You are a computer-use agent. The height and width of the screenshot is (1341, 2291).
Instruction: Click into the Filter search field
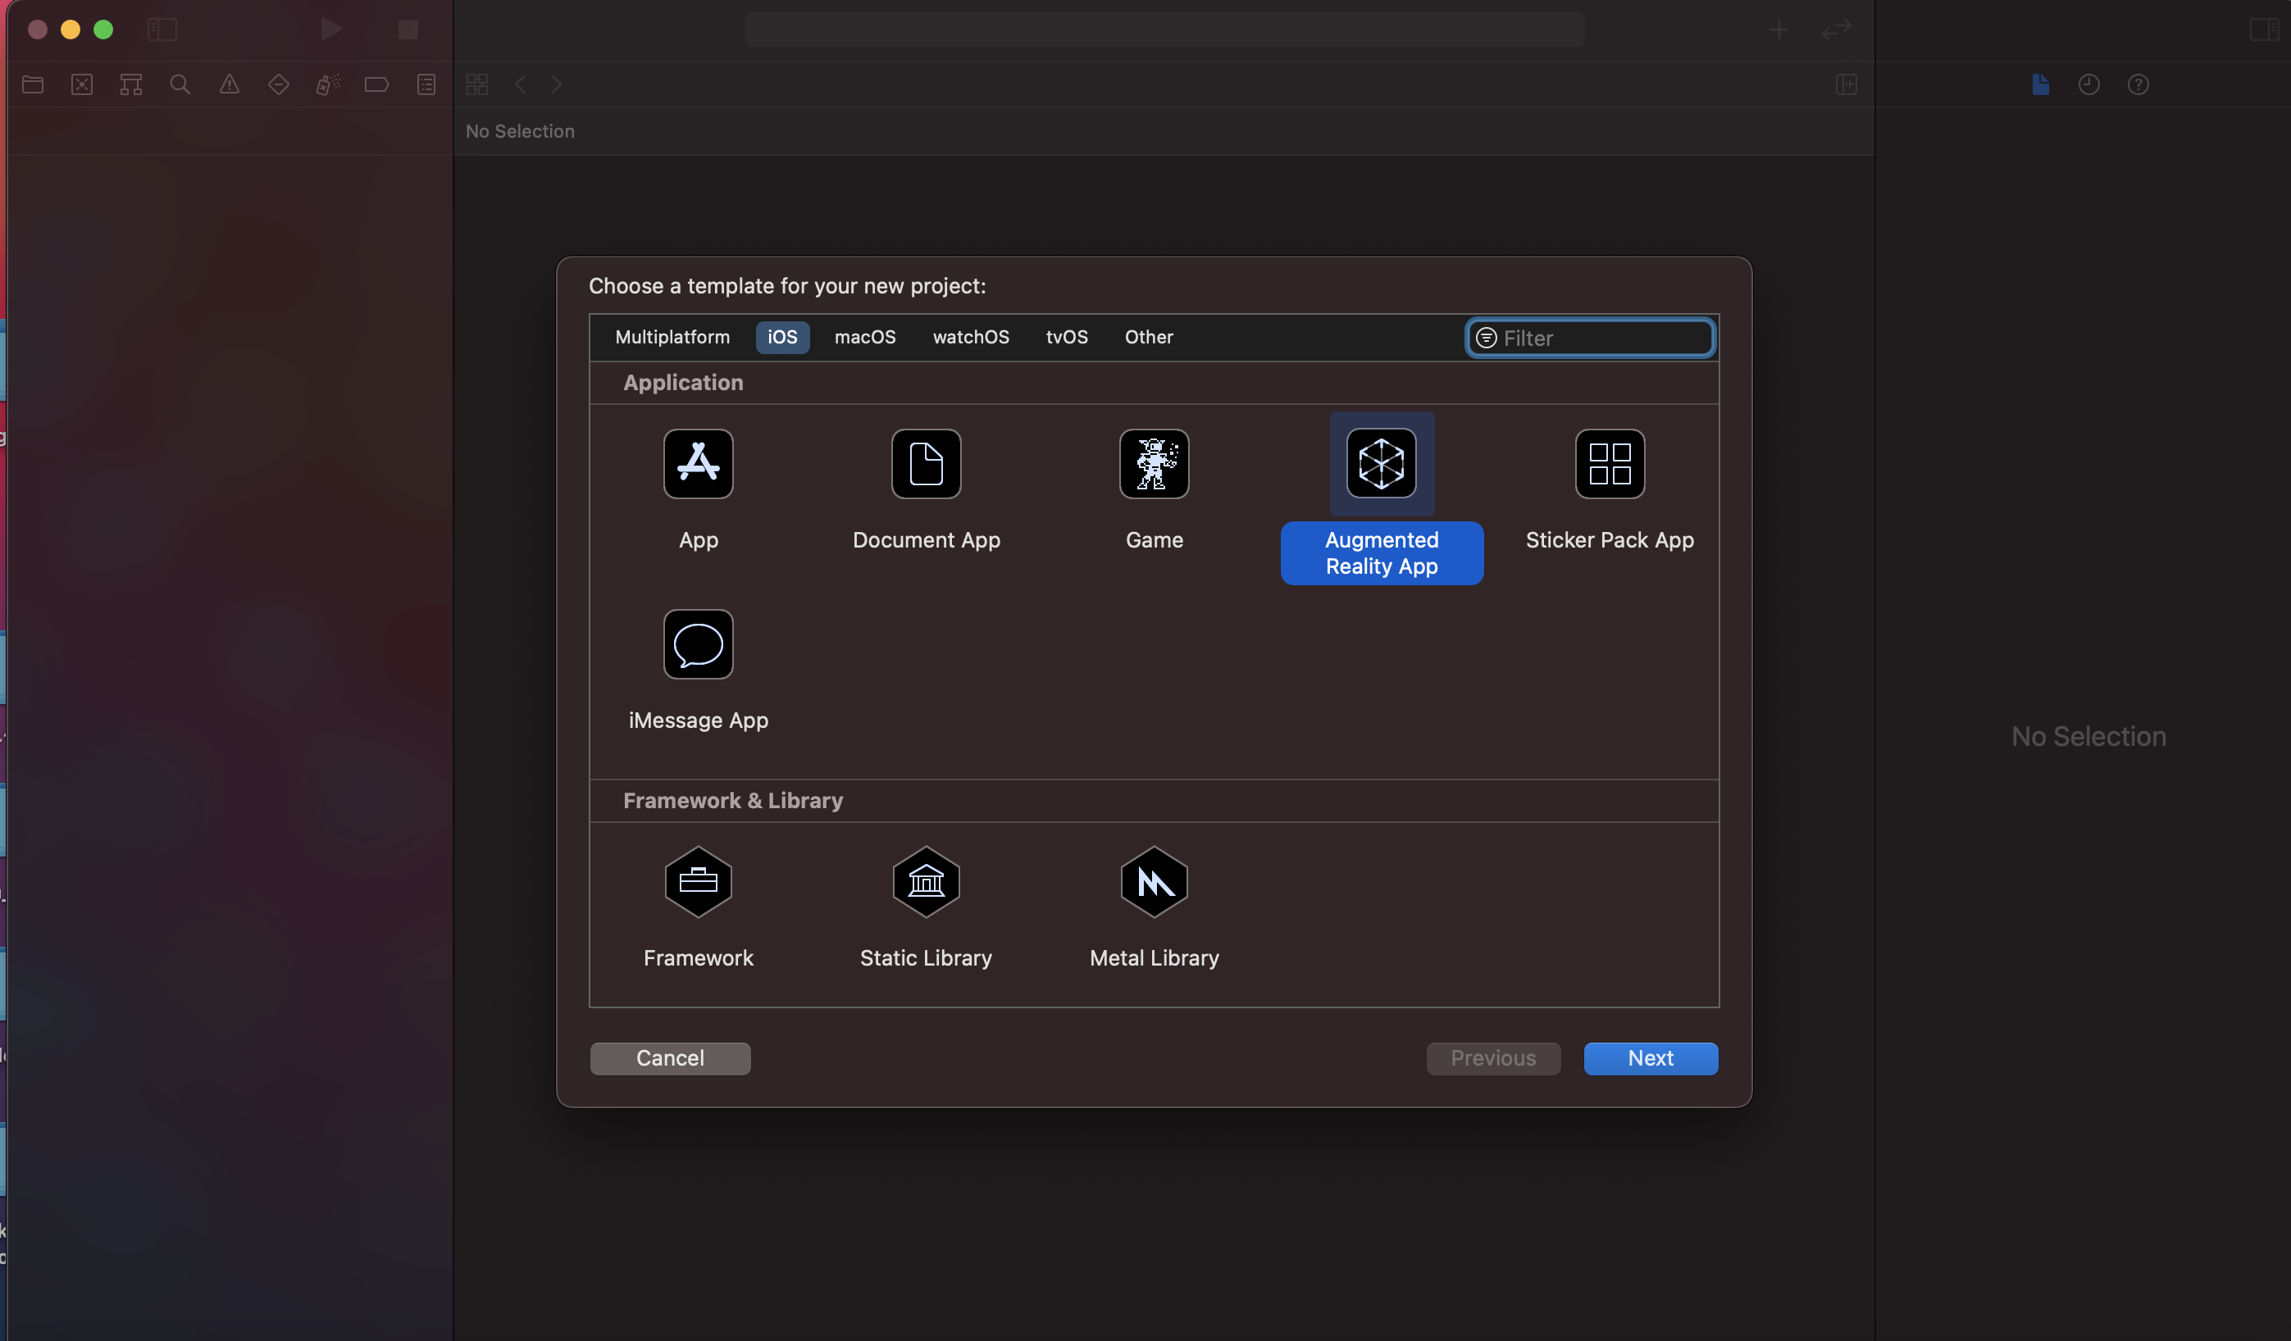point(1600,338)
